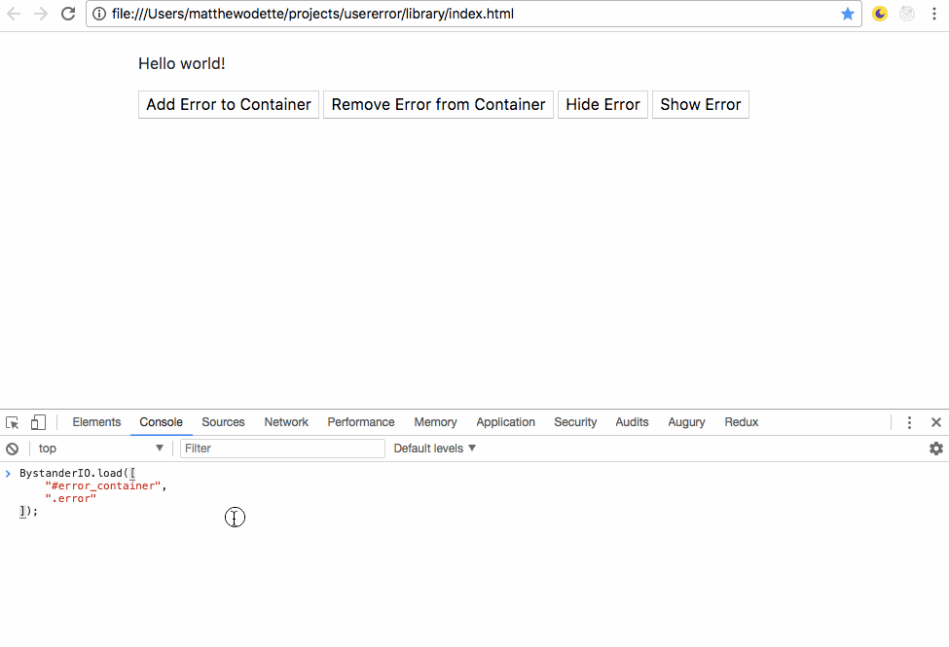Switch to the Memory tab
Viewport: 949px width, 647px height.
coord(435,422)
